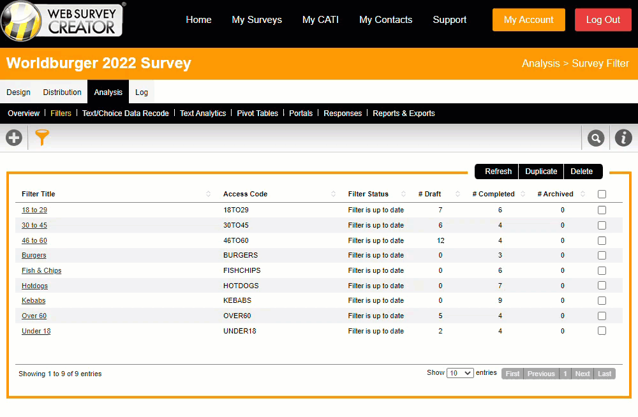Viewport: 638px width, 417px height.
Task: Sort by # Completed column arrows
Action: (x=523, y=194)
